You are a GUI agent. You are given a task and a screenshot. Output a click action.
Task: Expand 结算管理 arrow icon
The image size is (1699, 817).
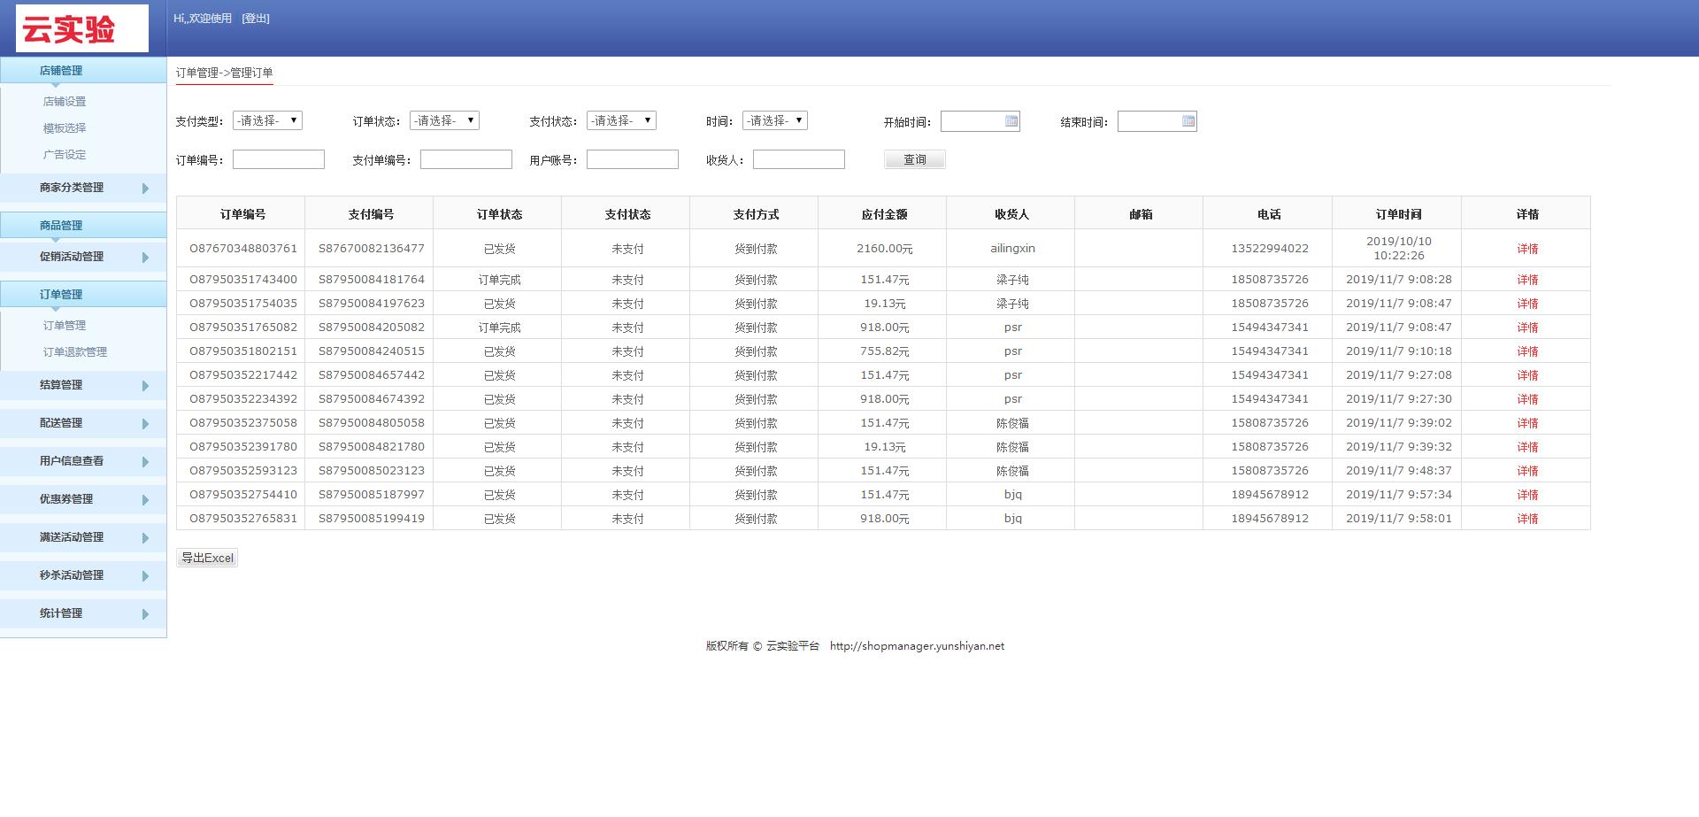[145, 386]
